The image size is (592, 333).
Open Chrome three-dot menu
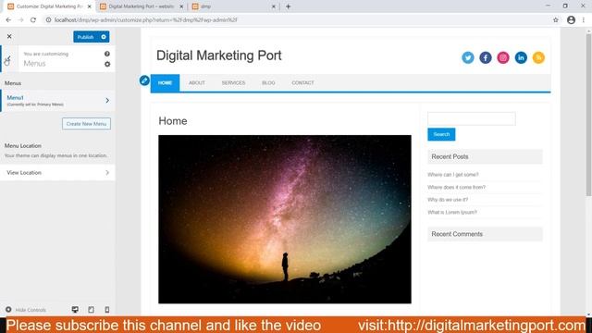click(584, 20)
